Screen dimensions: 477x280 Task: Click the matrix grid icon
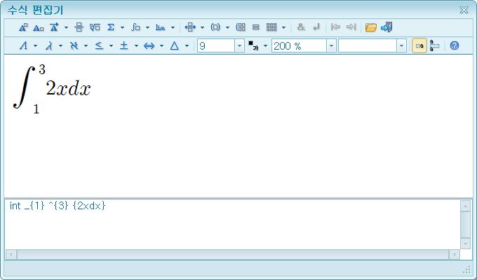coord(271,27)
